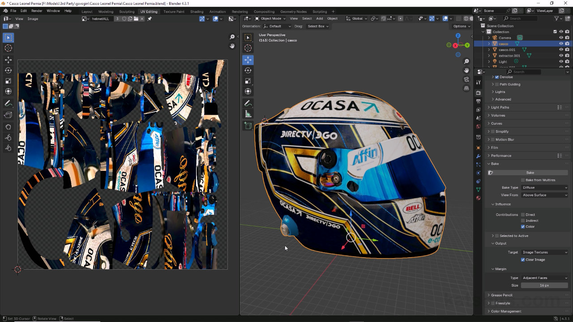Open the Target Image Textures dropdown
Viewport: 573px width, 322px height.
coord(544,252)
